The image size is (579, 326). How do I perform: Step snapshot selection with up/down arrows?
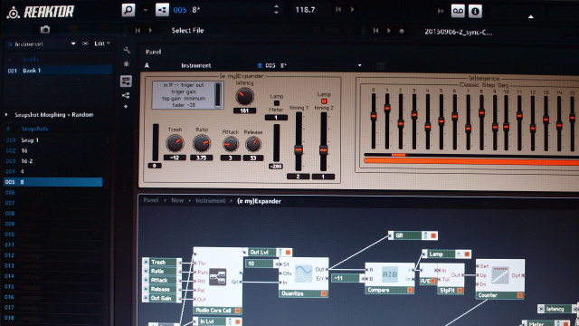276,10
